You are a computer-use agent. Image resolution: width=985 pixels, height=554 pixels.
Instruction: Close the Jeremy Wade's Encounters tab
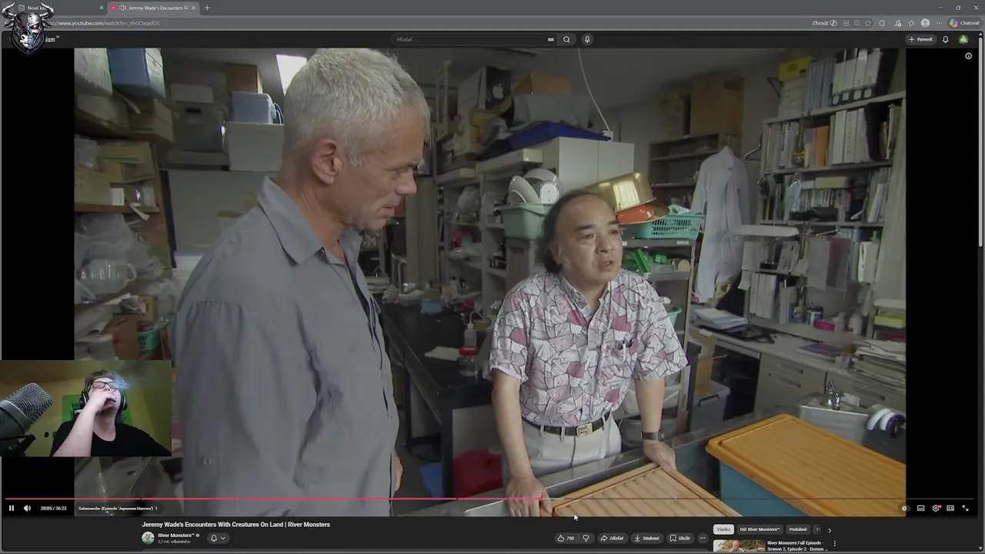point(193,8)
